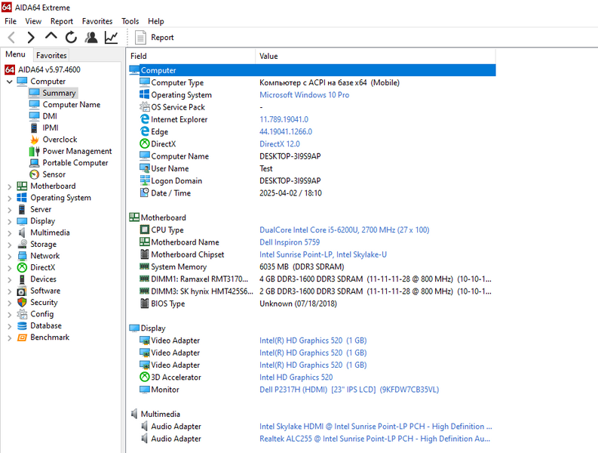Click the Storage drive icon
Viewport: 598px width, 453px height.
(22, 245)
